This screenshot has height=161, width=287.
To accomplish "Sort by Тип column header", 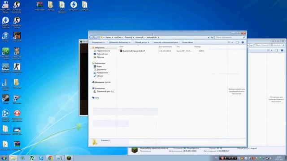I will (x=178, y=47).
